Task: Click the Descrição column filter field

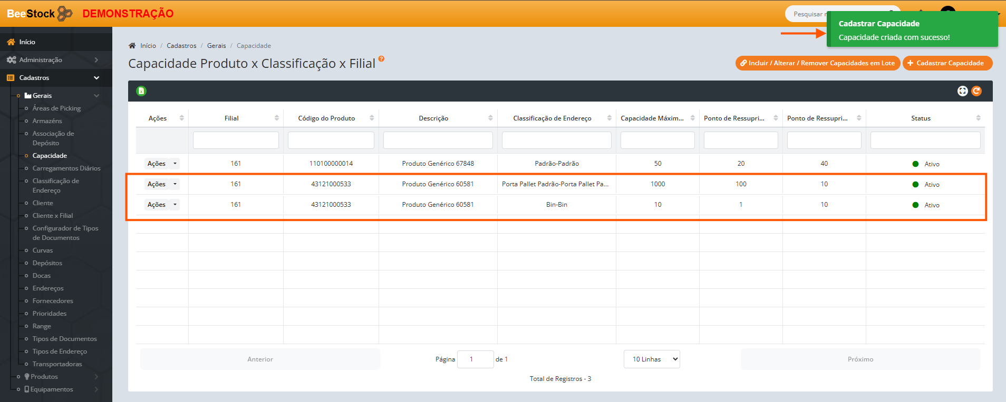Action: pyautogui.click(x=438, y=140)
